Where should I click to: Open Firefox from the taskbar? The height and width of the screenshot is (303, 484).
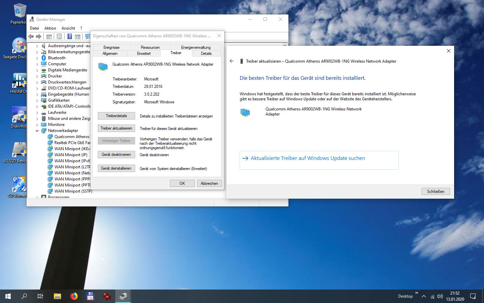coord(74,296)
